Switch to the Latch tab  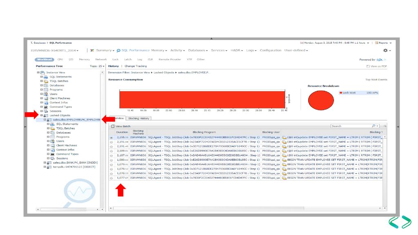pyautogui.click(x=128, y=60)
